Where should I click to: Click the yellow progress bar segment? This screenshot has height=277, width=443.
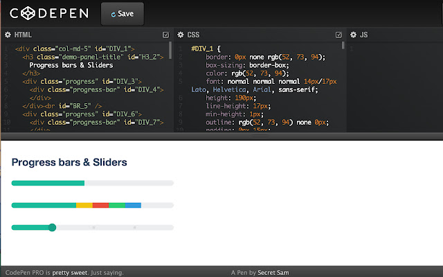click(x=84, y=205)
